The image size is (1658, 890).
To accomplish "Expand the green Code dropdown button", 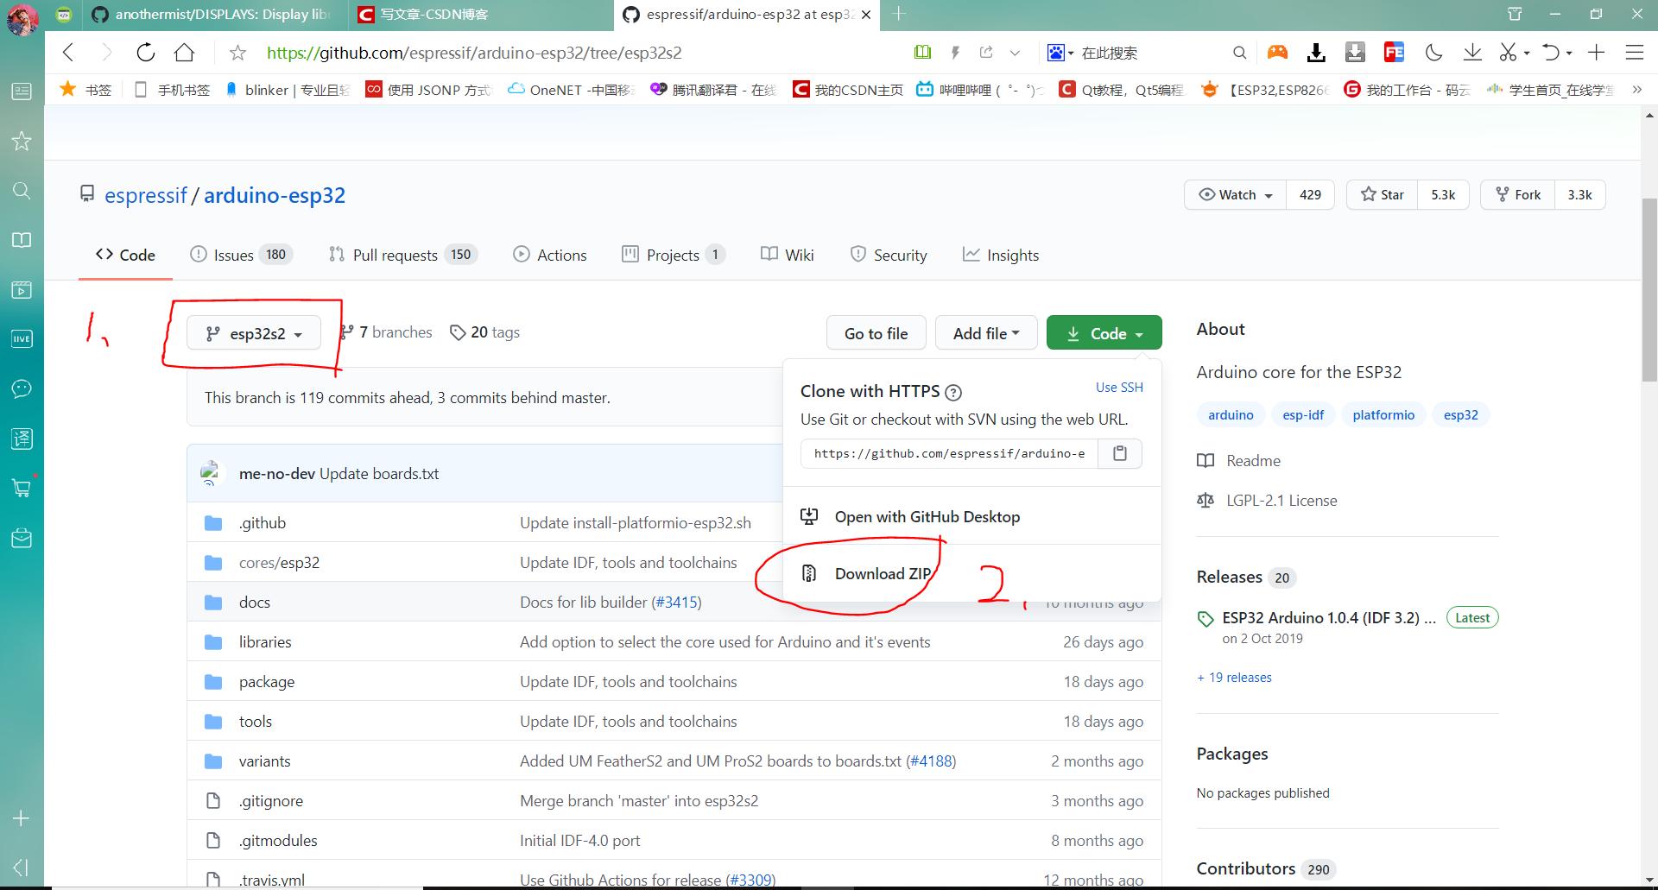I will (1104, 333).
